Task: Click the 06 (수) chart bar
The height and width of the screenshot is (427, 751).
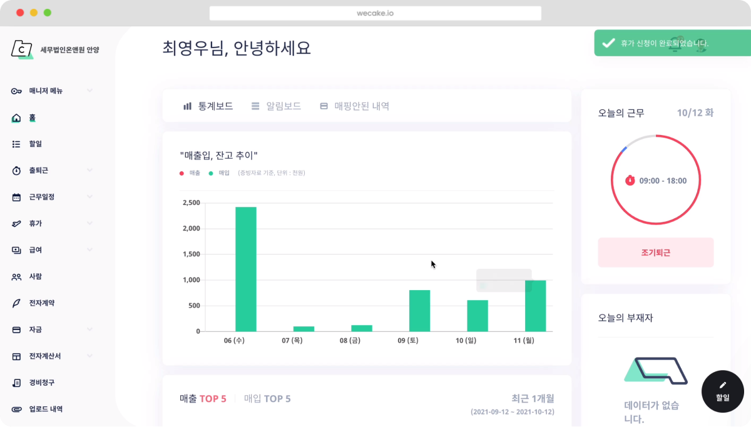Action: click(245, 269)
